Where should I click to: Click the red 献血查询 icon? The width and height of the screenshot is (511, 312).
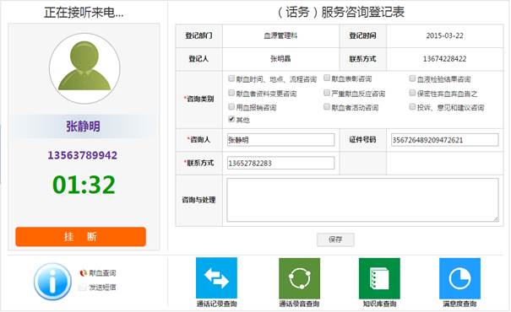point(84,273)
